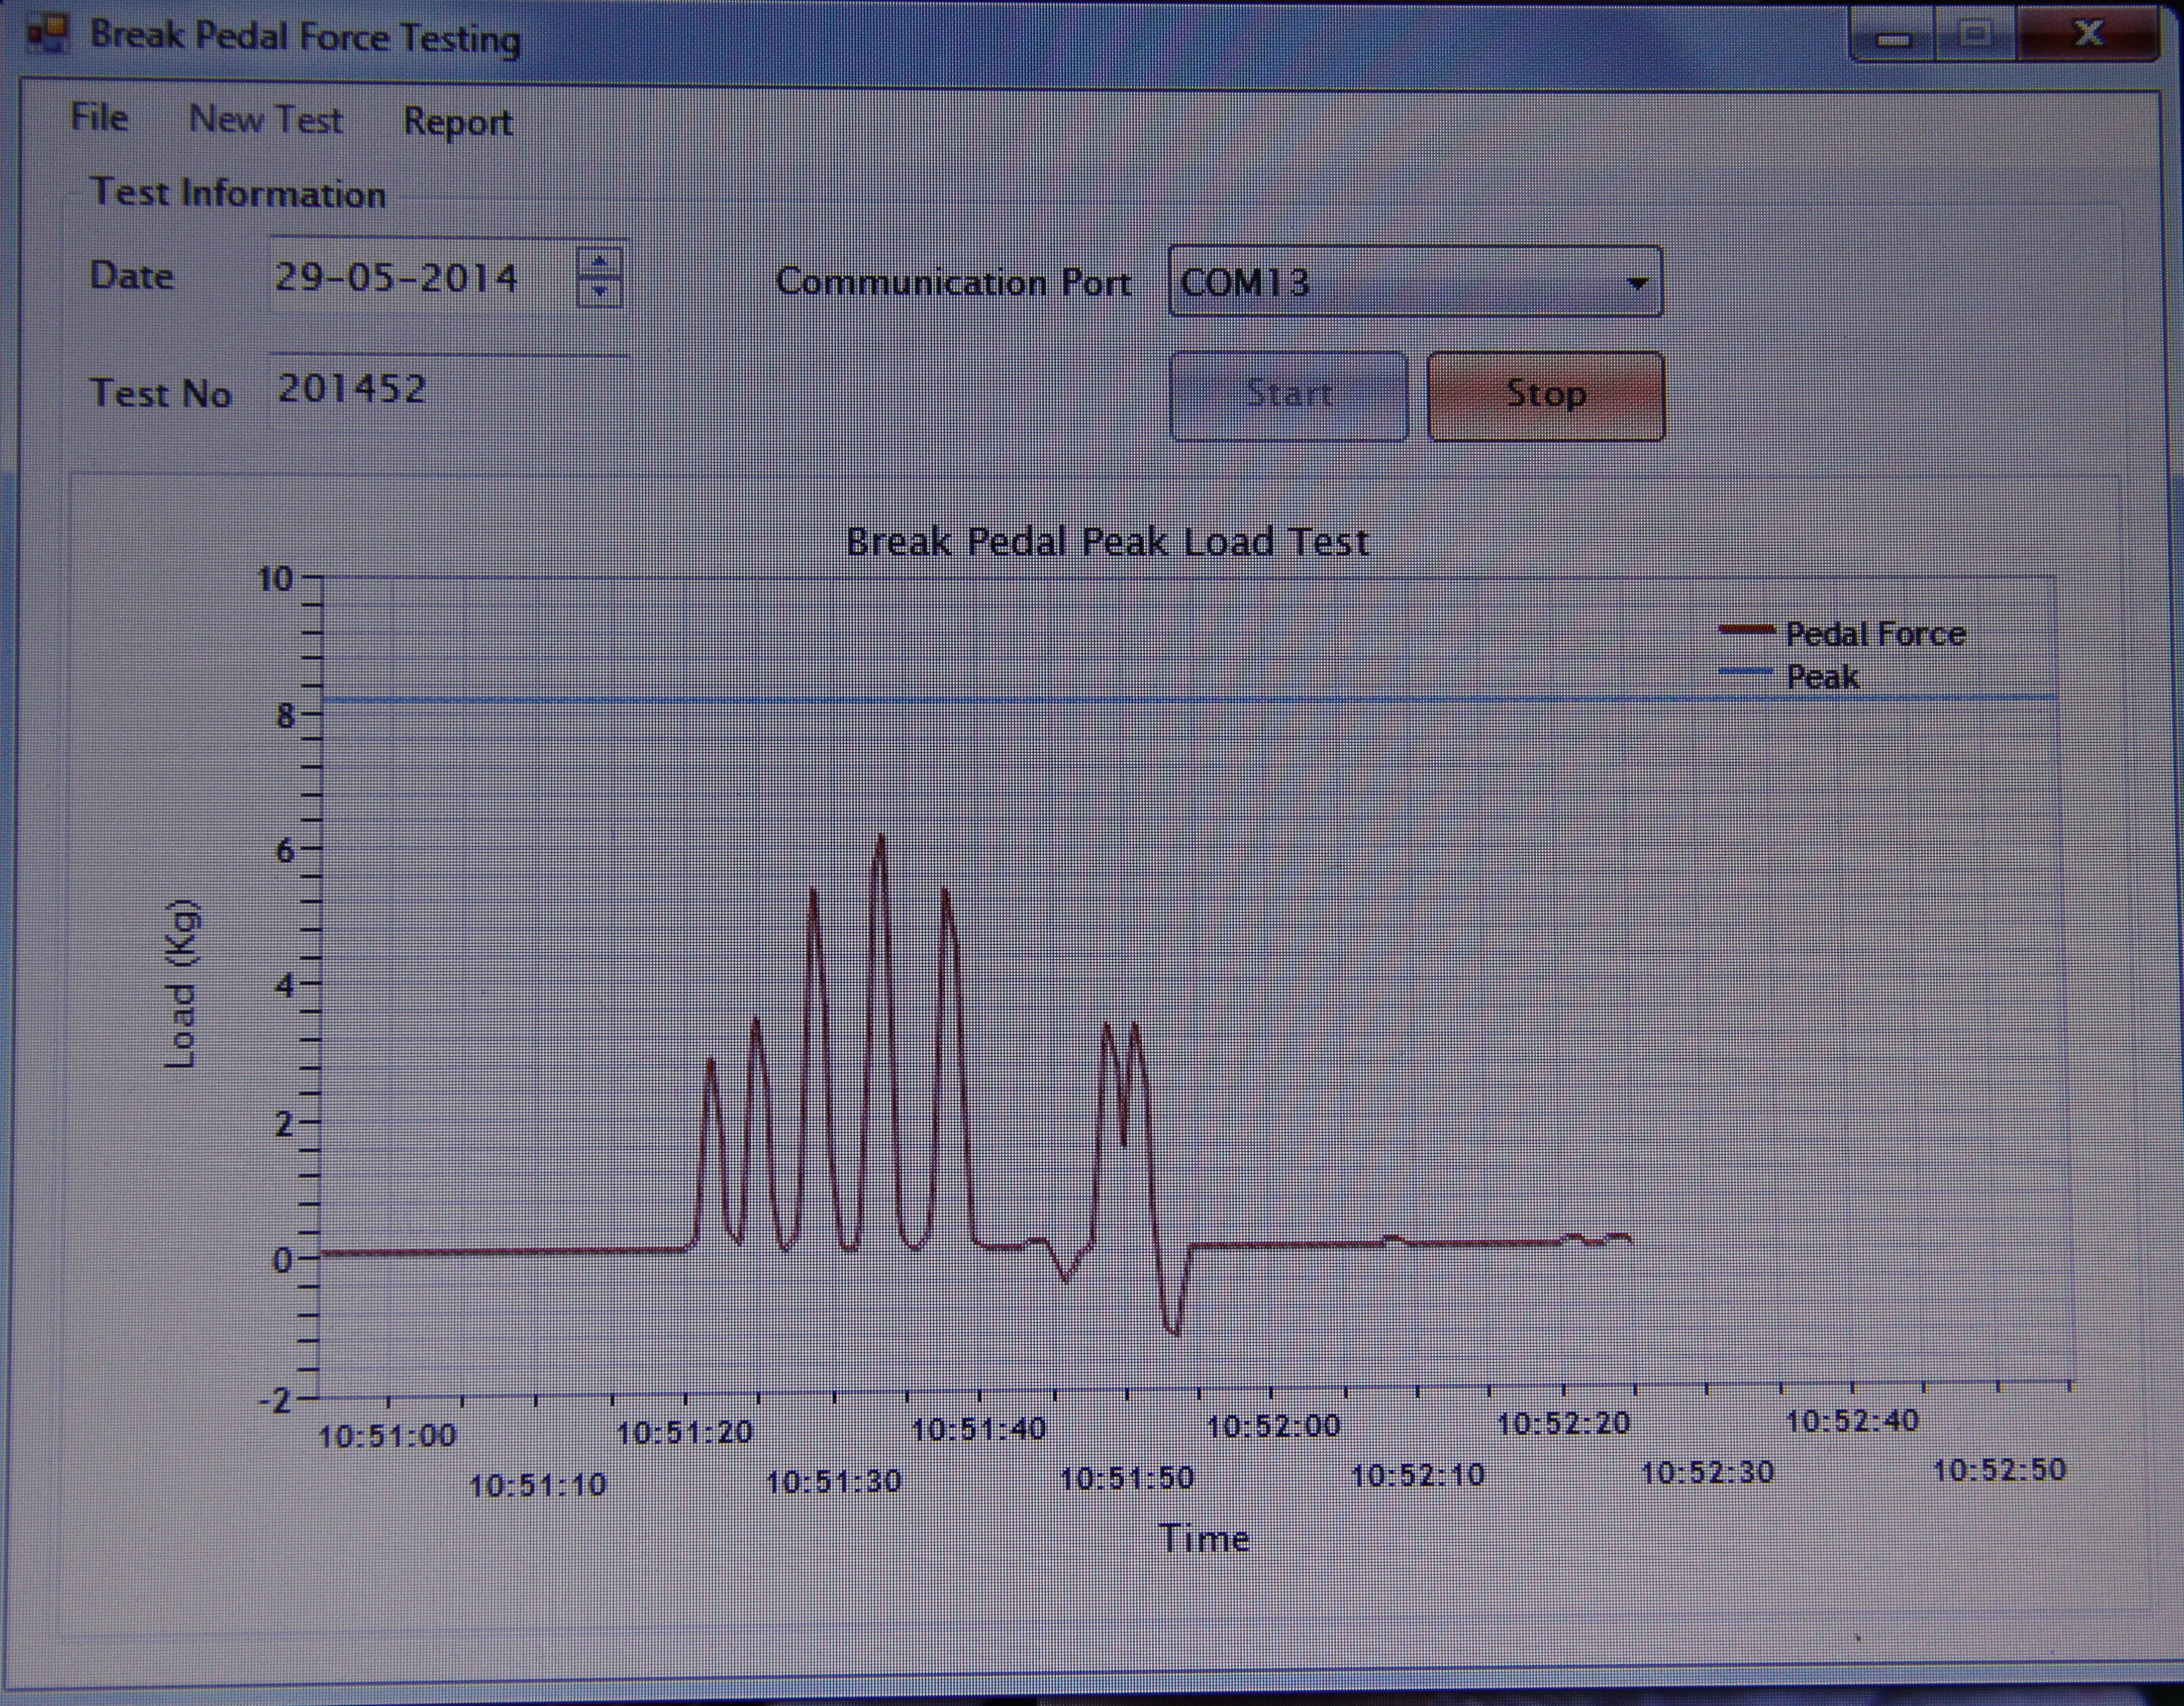The image size is (2184, 1706).
Task: Maximize the Break Pedal Force Testing window
Action: [x=1976, y=36]
